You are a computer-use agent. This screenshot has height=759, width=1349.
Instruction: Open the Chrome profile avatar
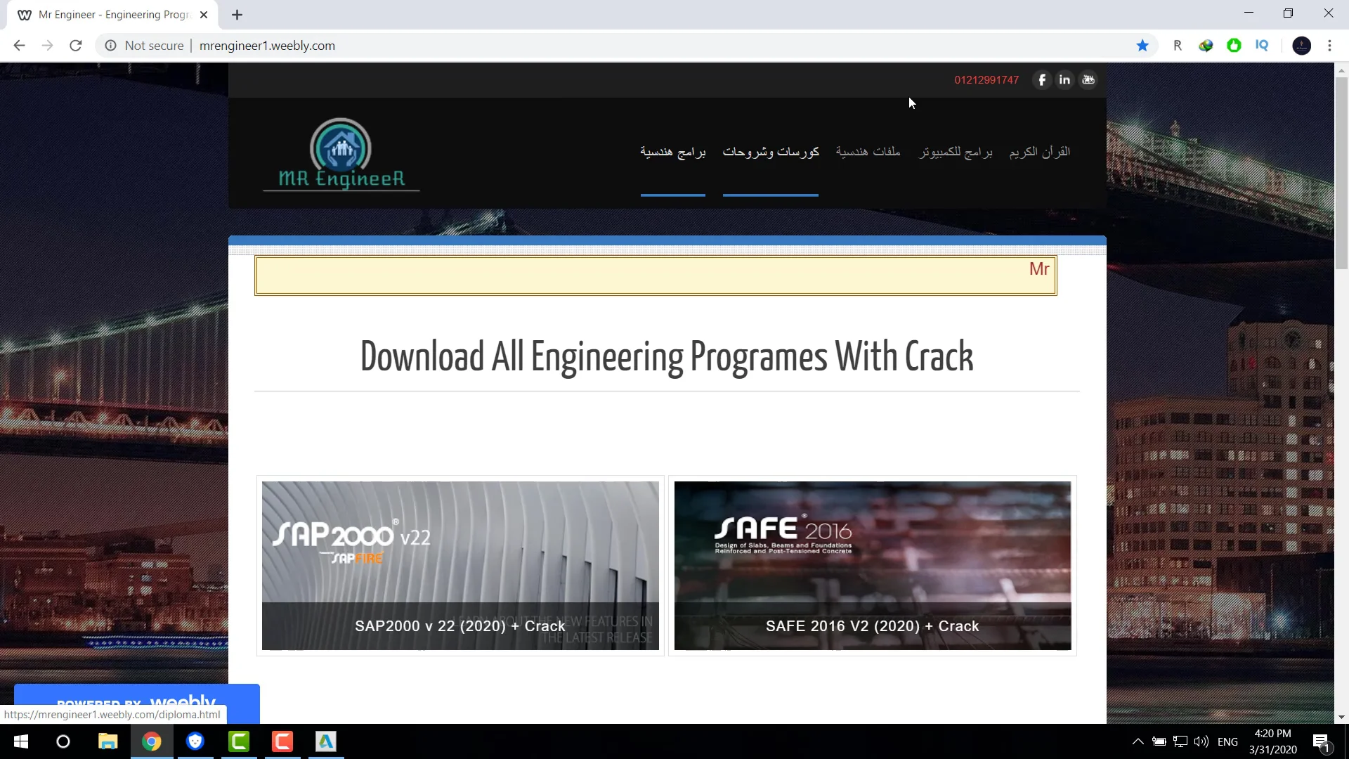[1301, 46]
